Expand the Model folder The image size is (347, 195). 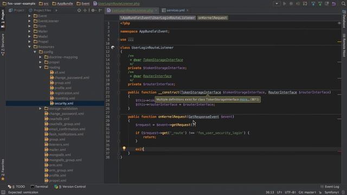29,36
